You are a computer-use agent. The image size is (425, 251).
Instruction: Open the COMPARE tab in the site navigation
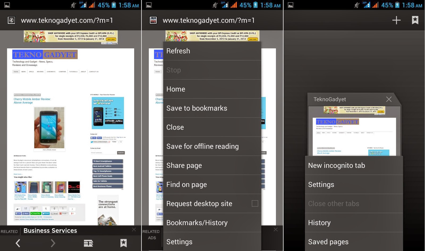(x=62, y=72)
